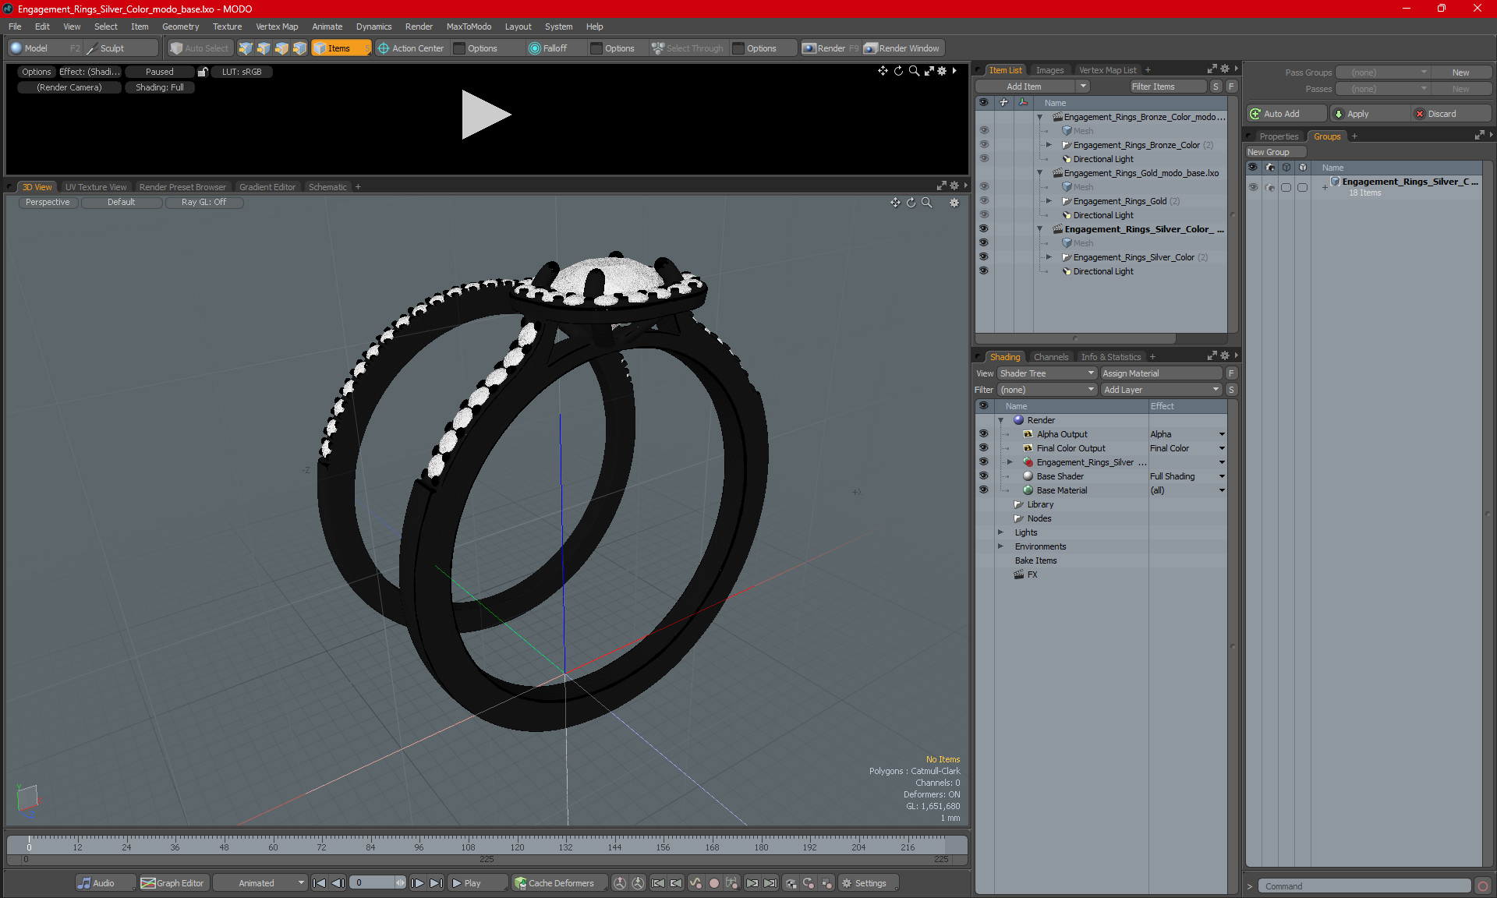Switch to Channels tab
1497x898 pixels.
pyautogui.click(x=1050, y=357)
